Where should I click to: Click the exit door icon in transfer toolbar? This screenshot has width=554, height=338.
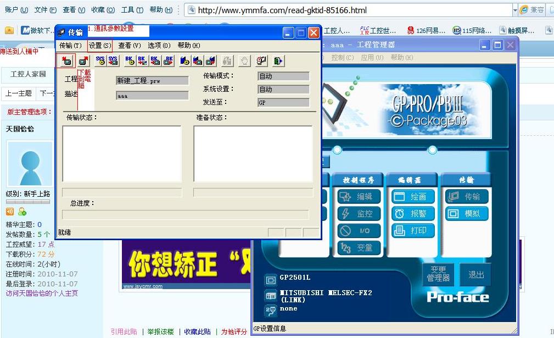pos(278,60)
